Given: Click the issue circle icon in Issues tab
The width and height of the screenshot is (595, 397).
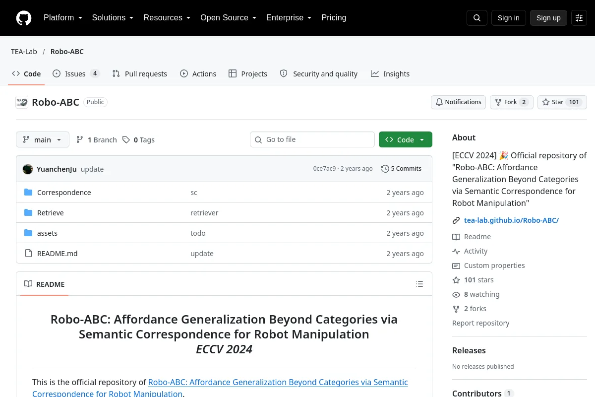Looking at the screenshot, I should coord(57,73).
